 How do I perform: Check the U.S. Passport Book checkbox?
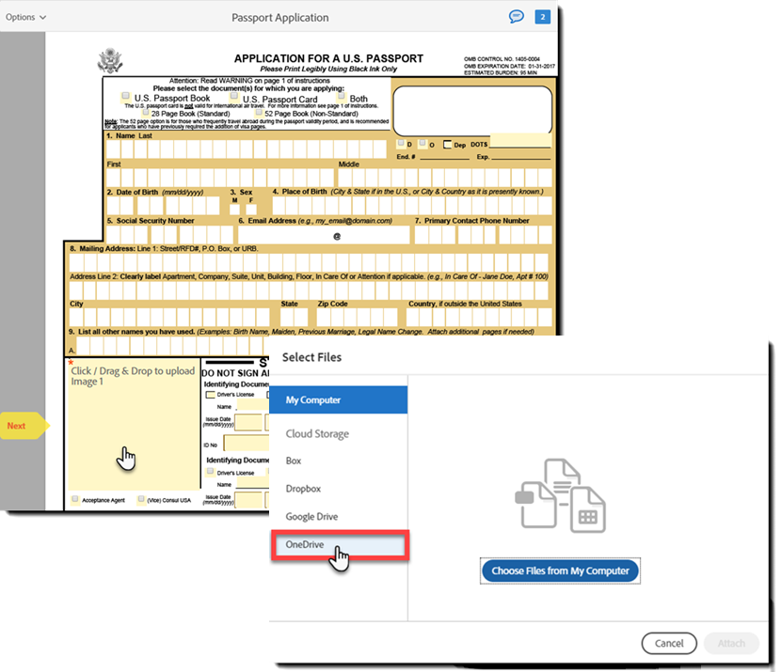click(123, 94)
